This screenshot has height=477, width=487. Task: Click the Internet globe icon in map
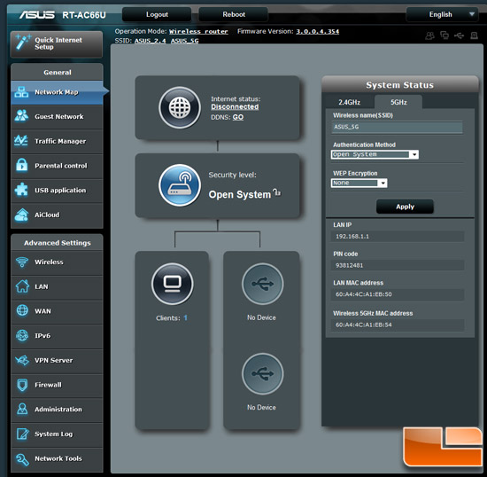(180, 107)
